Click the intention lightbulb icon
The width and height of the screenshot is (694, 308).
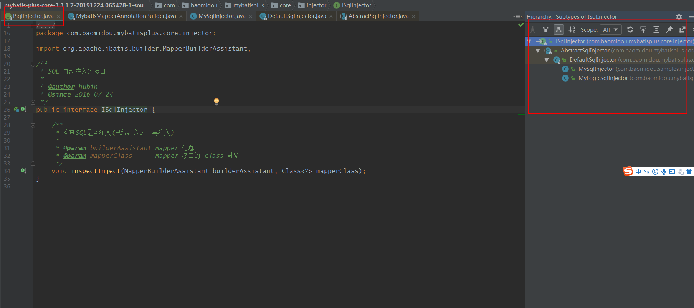click(216, 102)
